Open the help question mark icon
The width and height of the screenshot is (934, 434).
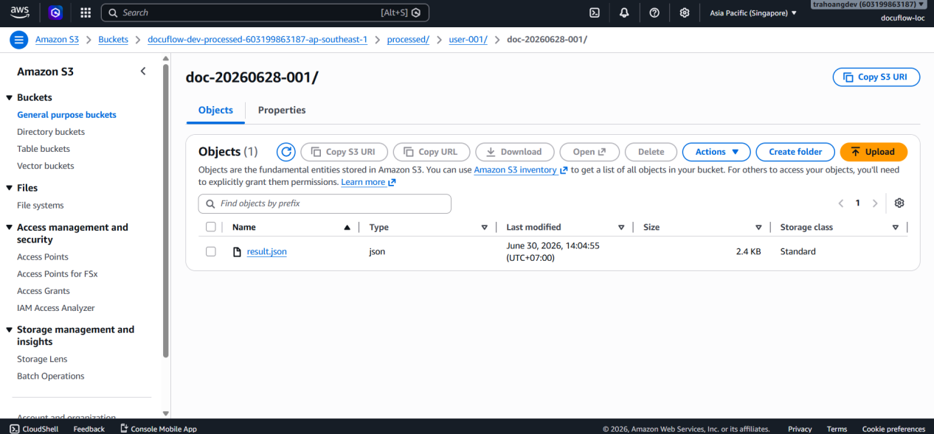point(654,13)
